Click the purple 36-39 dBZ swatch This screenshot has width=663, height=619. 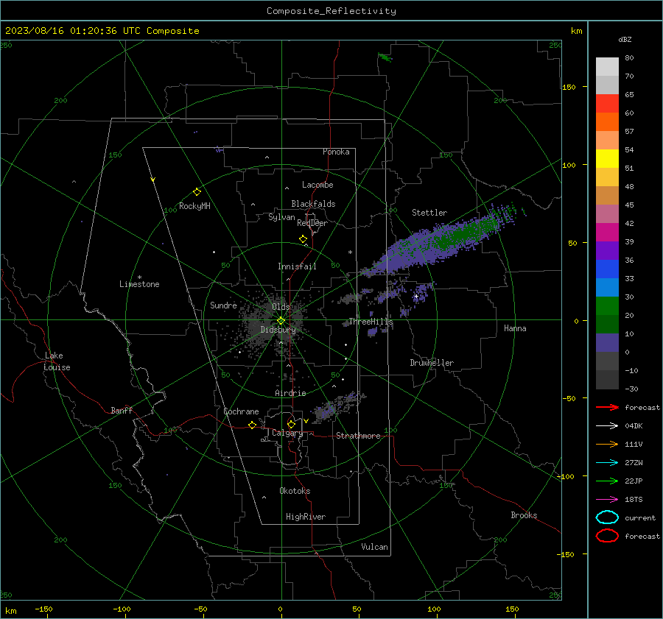(607, 251)
